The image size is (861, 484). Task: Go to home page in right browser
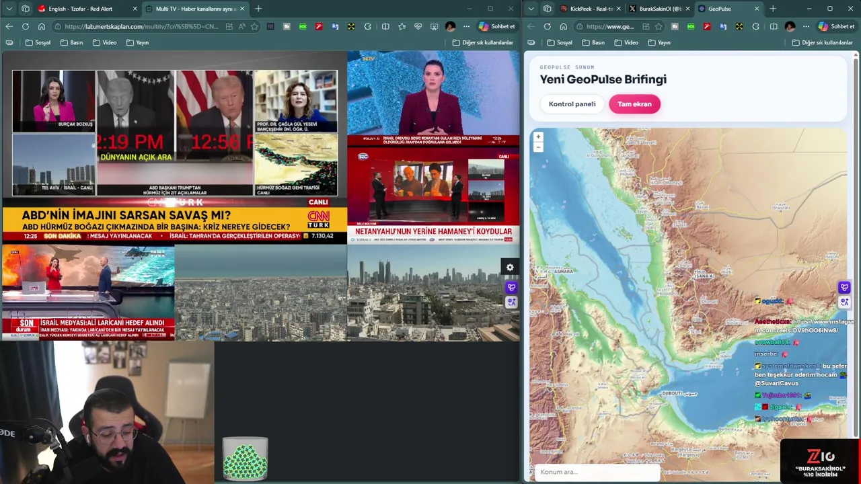(x=563, y=26)
